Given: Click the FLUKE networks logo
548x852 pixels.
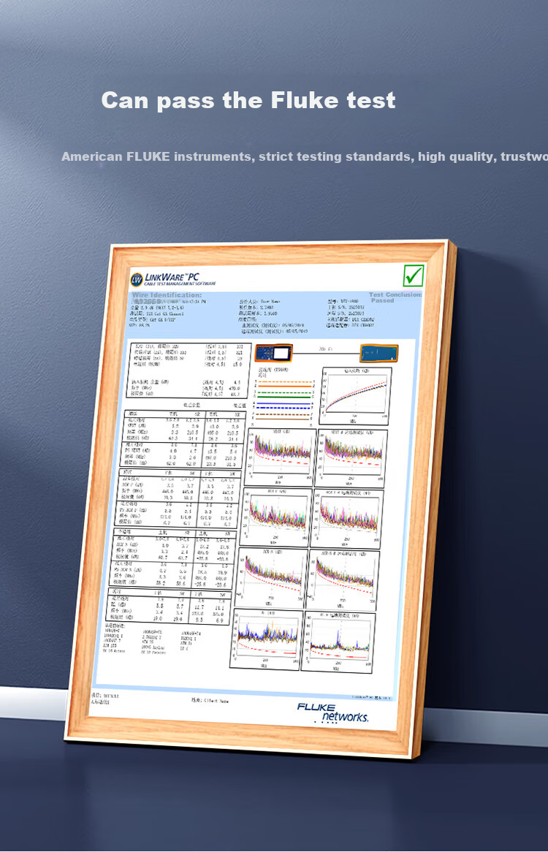Looking at the screenshot, I should (x=333, y=713).
